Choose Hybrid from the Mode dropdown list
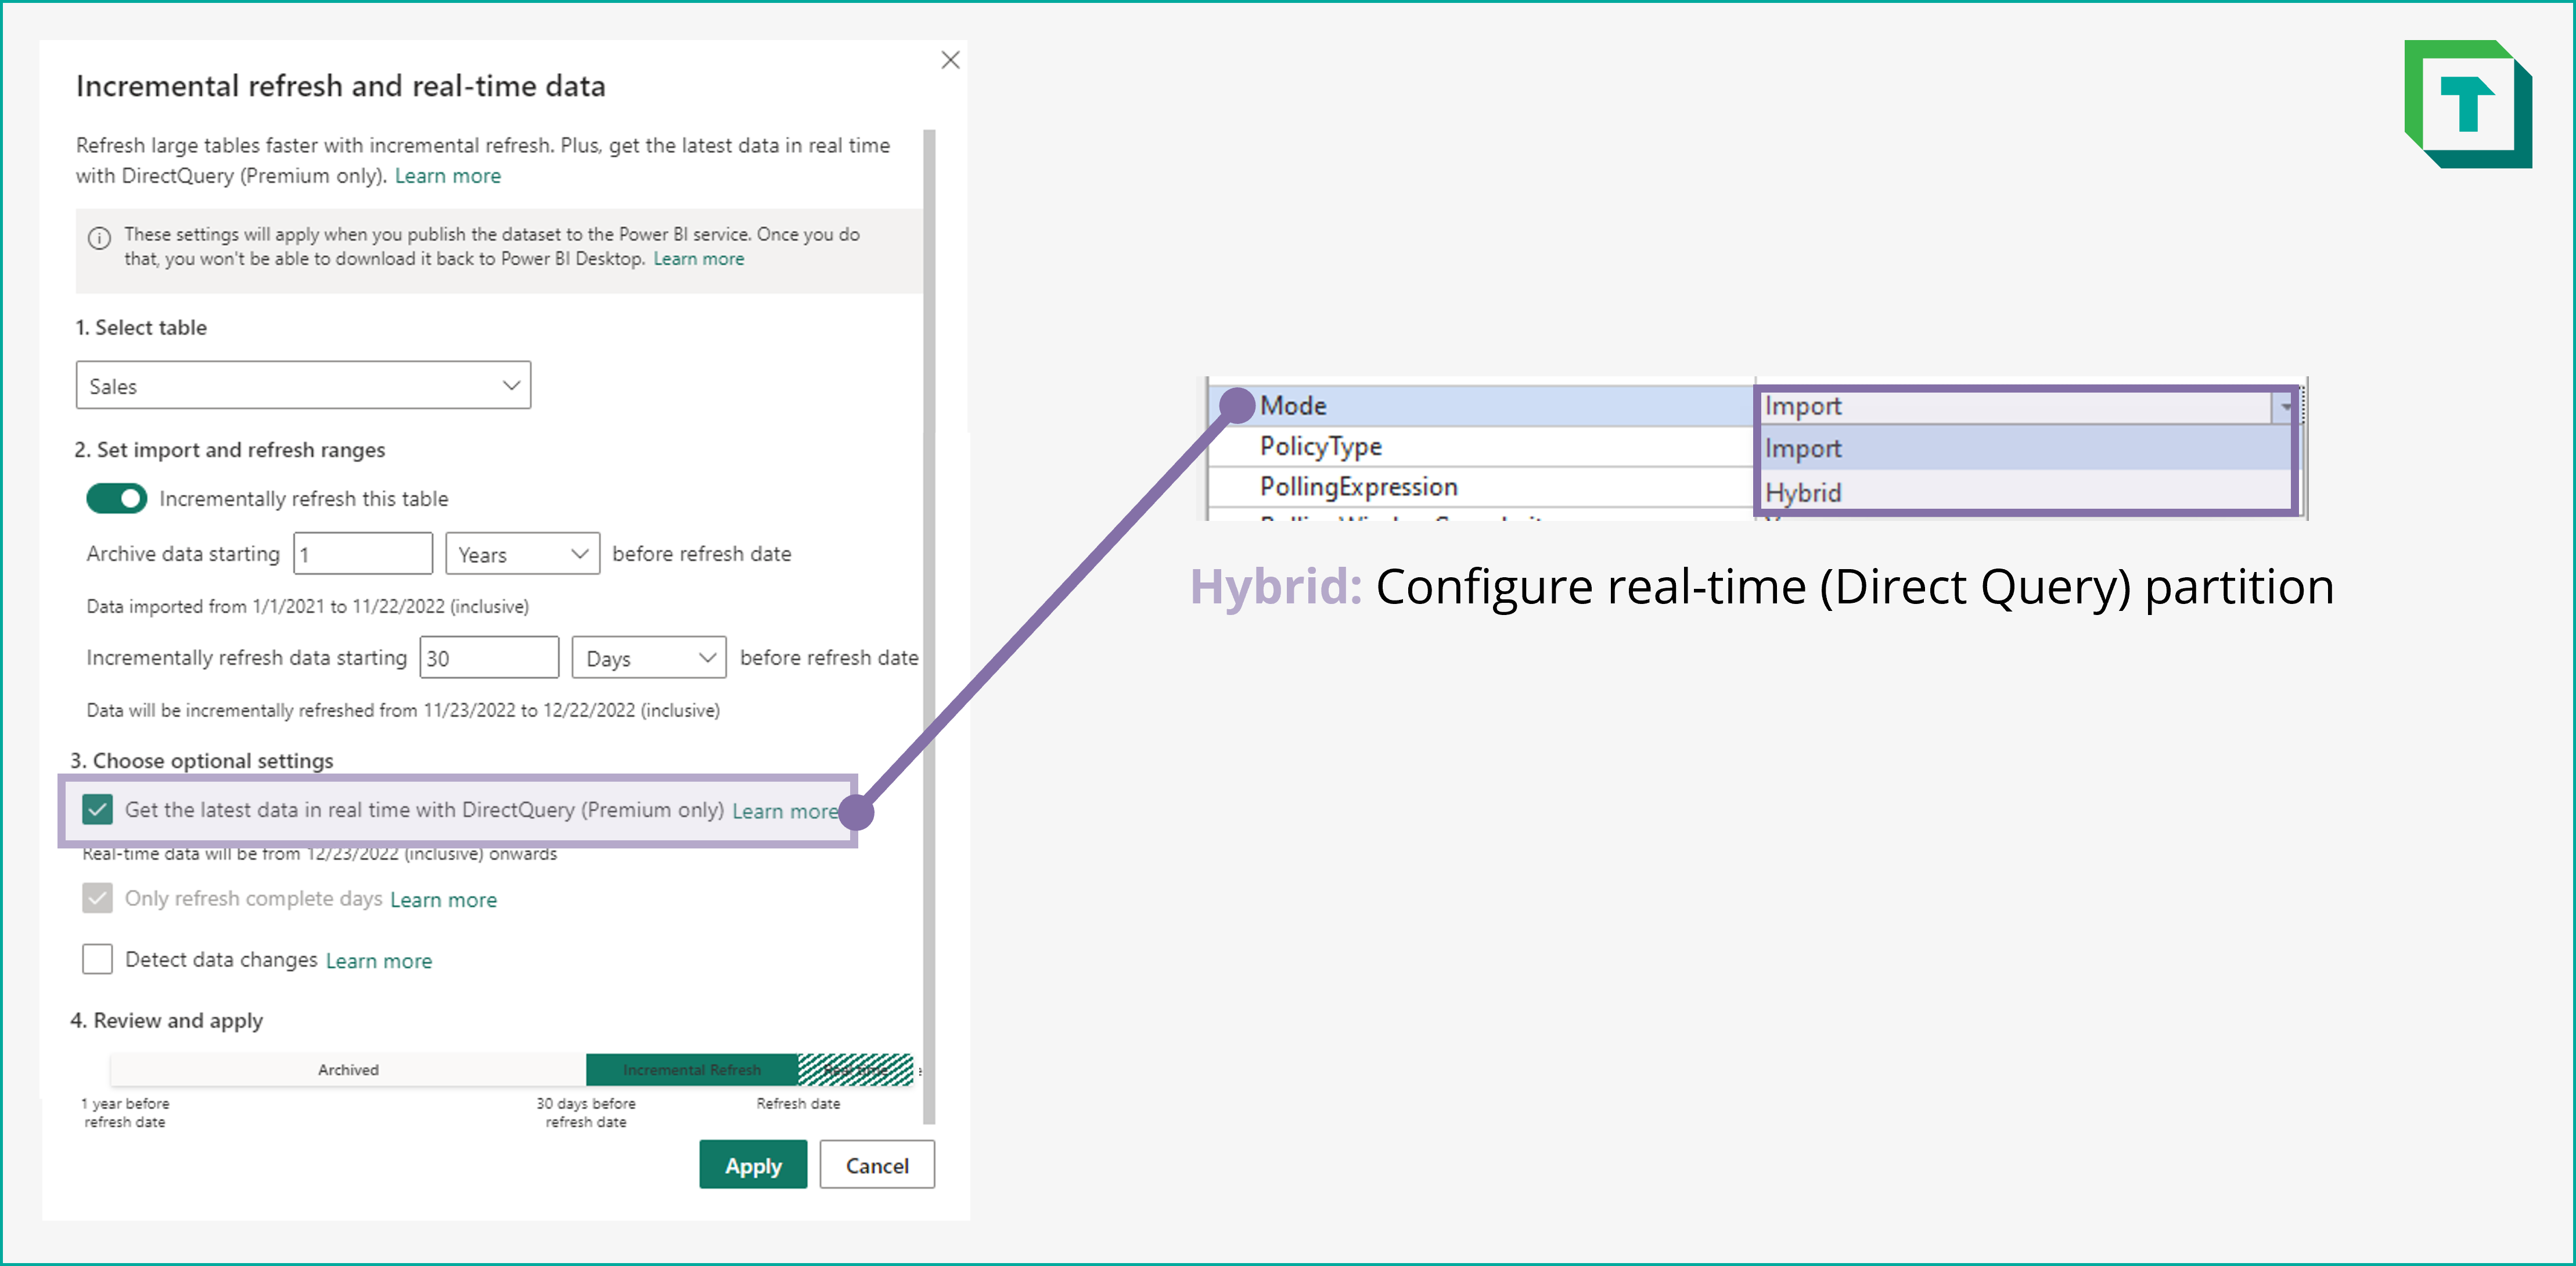The height and width of the screenshot is (1266, 2576). tap(2027, 492)
